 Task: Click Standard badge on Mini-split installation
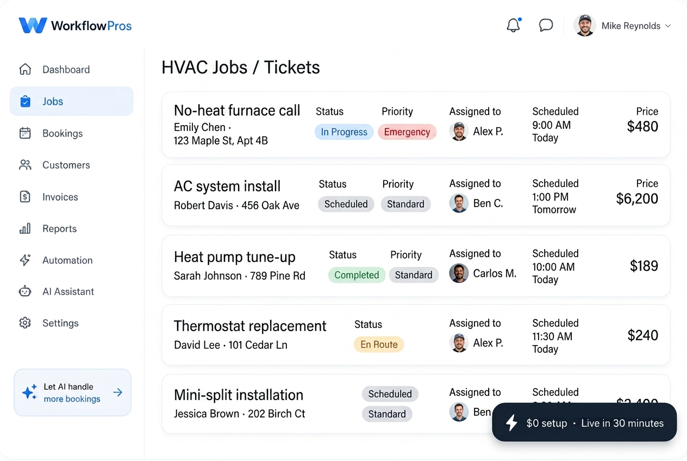(387, 414)
